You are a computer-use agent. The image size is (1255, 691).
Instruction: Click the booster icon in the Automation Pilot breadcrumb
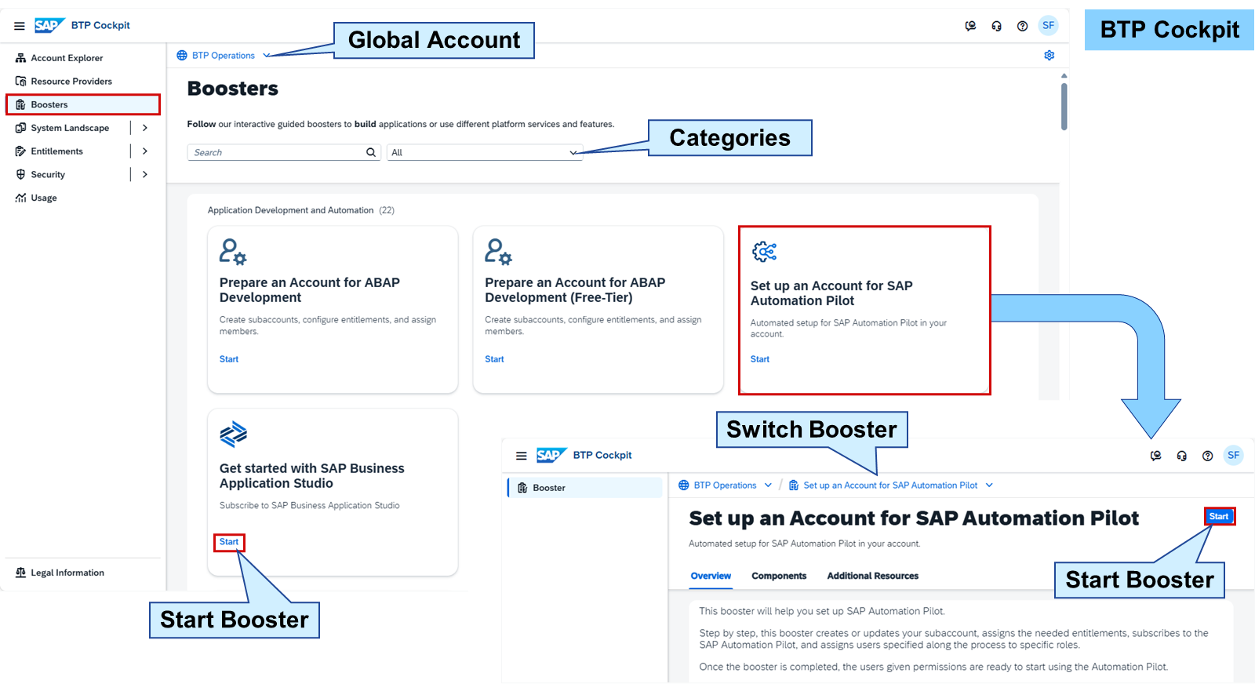[x=794, y=486]
